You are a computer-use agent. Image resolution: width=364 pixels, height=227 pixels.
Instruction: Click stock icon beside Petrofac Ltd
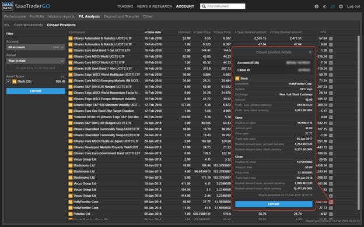click(x=71, y=214)
